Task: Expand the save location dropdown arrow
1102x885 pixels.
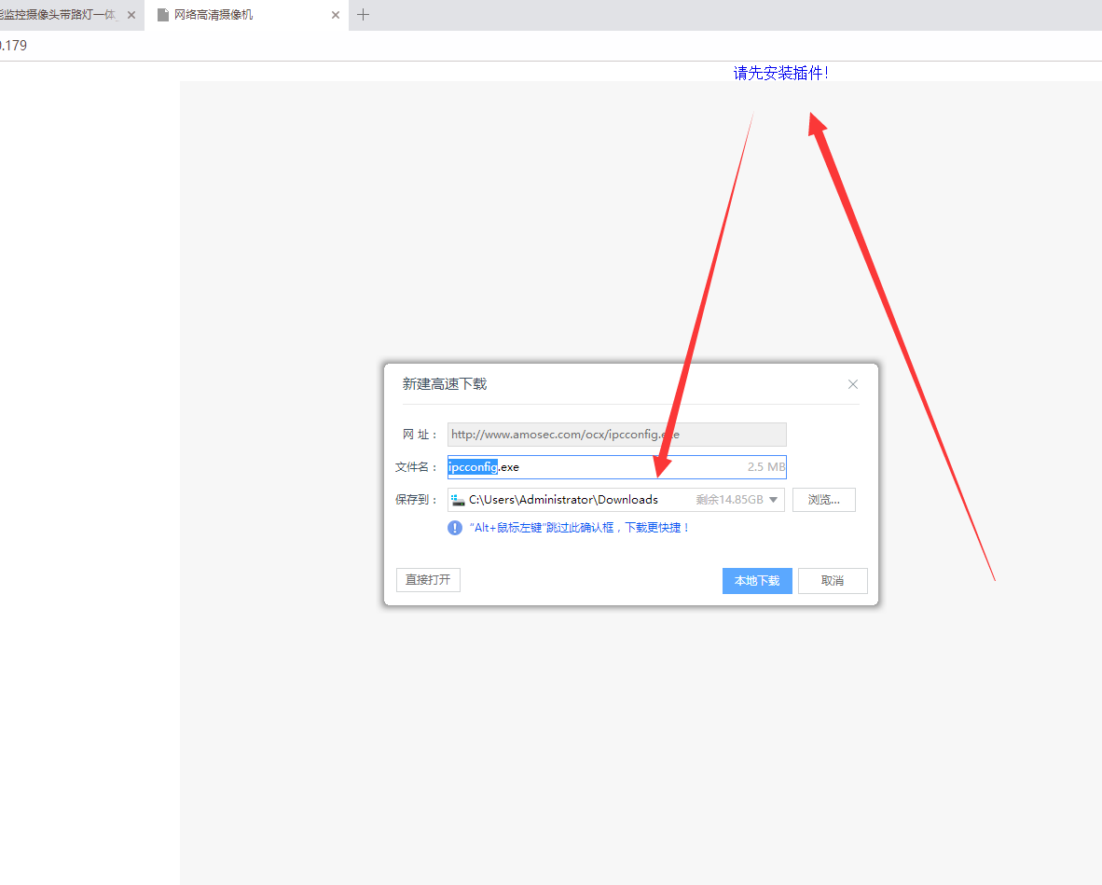Action: (x=774, y=500)
